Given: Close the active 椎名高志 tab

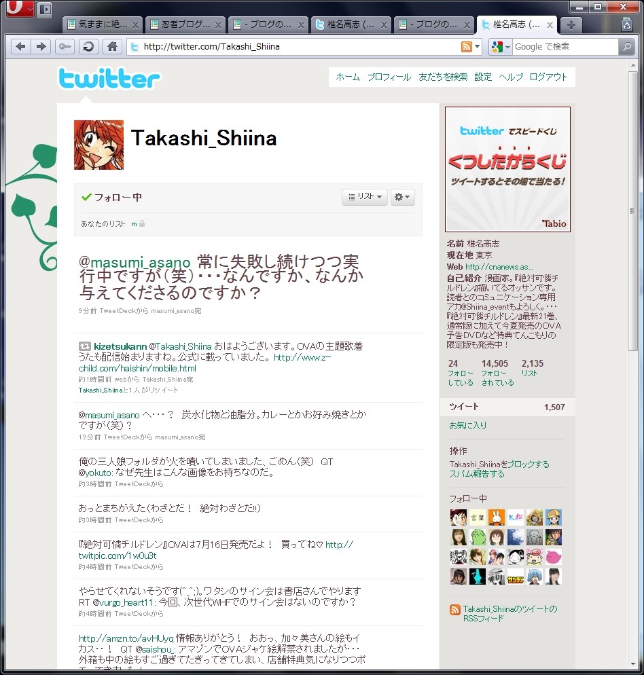Looking at the screenshot, I should (550, 25).
